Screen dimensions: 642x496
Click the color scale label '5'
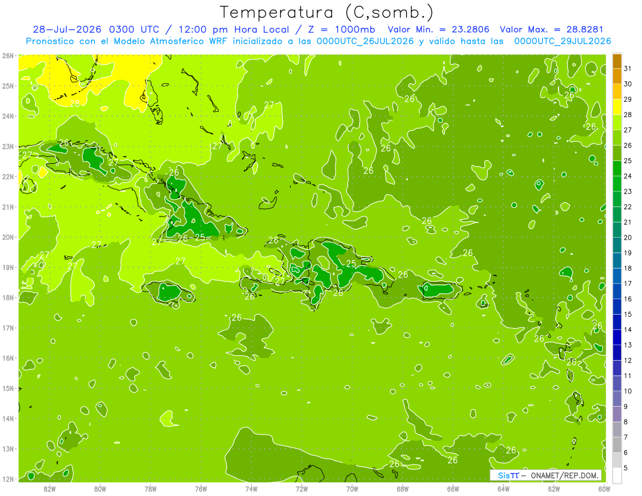[x=626, y=468]
